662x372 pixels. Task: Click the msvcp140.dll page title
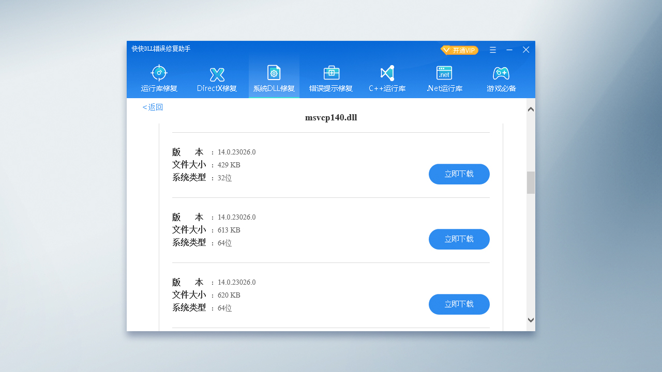(x=330, y=117)
